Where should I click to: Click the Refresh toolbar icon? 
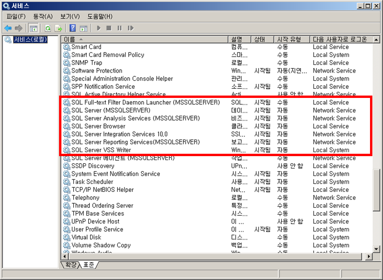point(48,28)
